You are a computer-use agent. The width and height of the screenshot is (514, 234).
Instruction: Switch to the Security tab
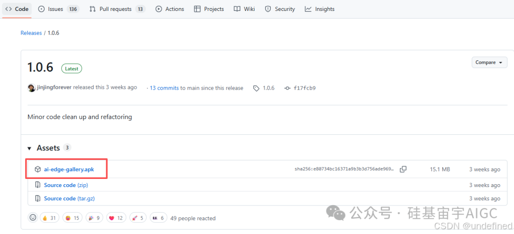[280, 9]
